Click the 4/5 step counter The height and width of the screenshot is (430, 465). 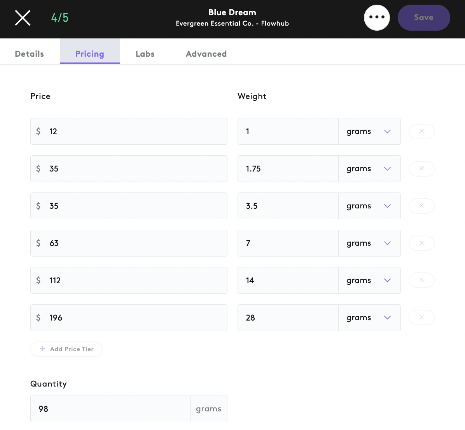(59, 18)
